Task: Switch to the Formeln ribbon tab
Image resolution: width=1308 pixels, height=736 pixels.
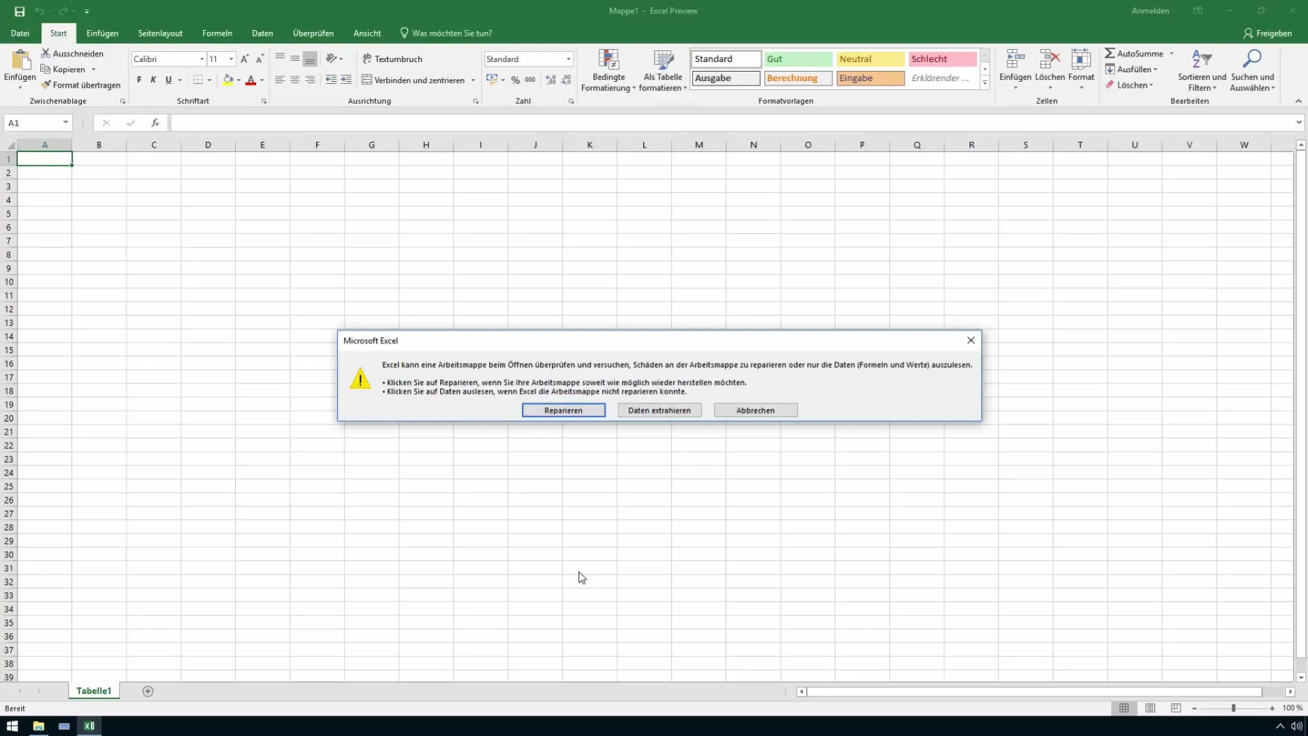Action: (217, 33)
